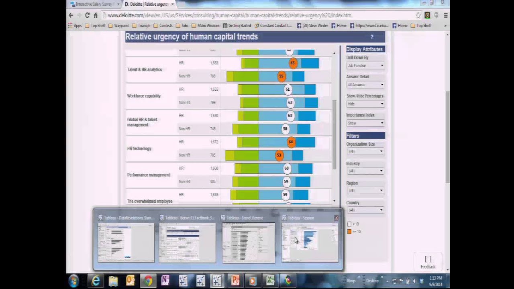Click the active Tableau taskbar icon

(217, 281)
